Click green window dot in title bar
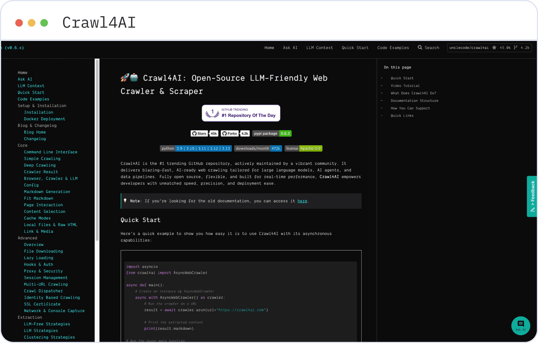 click(44, 23)
